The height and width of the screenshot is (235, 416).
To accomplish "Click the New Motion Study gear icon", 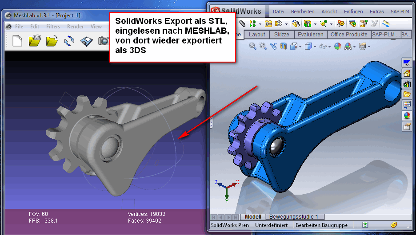I will (x=340, y=23).
